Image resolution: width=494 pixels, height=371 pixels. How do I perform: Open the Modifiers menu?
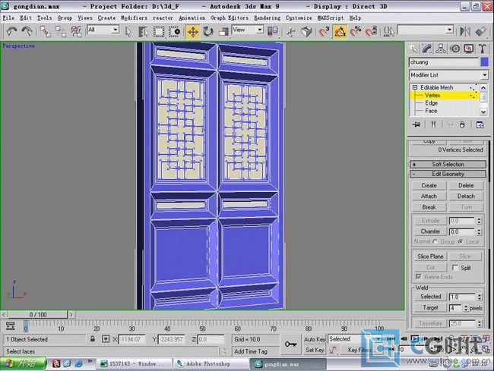click(x=134, y=18)
